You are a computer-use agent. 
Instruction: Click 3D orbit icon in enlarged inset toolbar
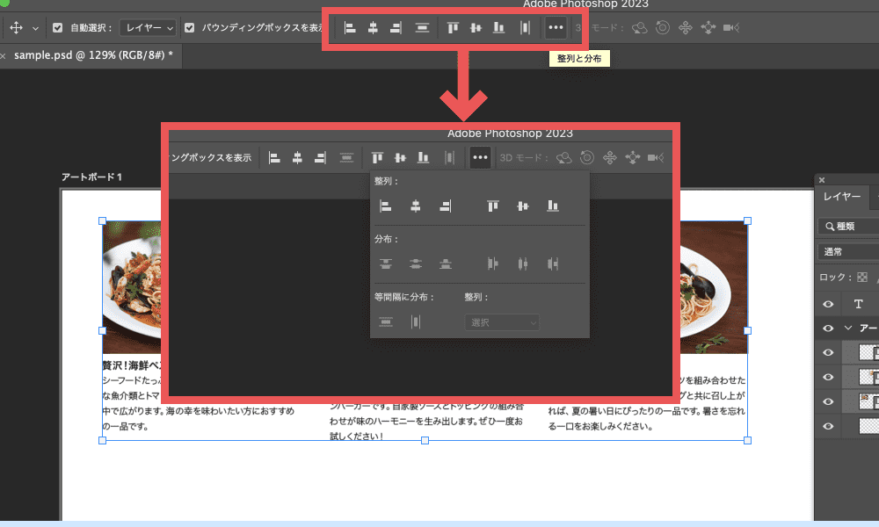tap(564, 158)
